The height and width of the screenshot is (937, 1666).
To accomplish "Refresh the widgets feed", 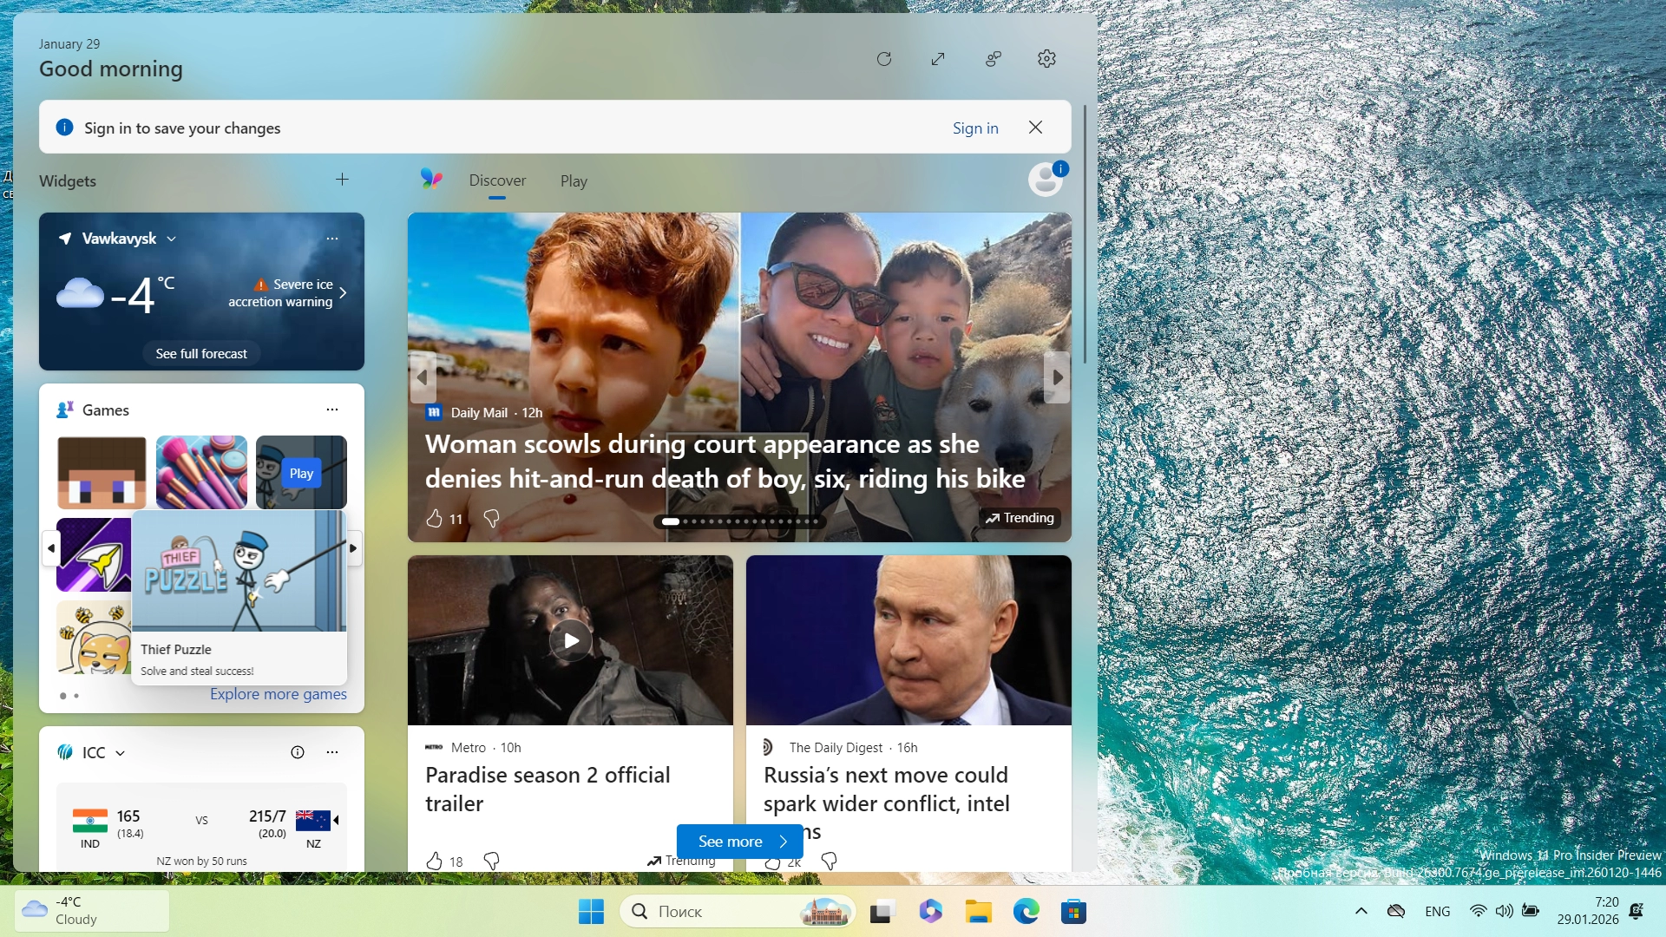I will [884, 59].
